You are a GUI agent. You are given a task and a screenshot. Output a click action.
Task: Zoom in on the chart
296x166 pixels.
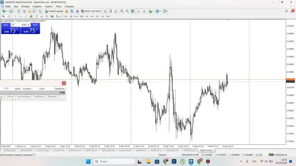122,11
